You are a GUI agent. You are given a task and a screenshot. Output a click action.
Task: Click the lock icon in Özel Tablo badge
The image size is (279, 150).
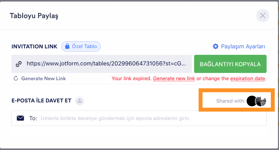(x=67, y=47)
